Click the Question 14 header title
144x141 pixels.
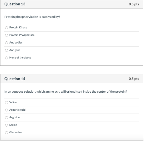click(x=15, y=79)
